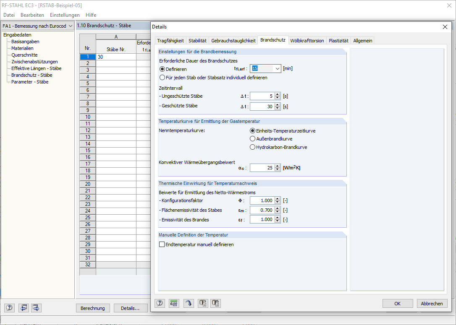This screenshot has height=325, width=456.
Task: Click the load default settings icon
Action: tap(203, 303)
